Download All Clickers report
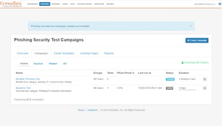Viewport: 222px width, 126px height. (195, 63)
